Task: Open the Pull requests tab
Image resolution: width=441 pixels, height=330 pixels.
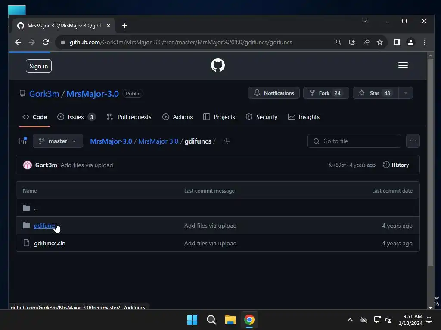Action: (x=129, y=117)
